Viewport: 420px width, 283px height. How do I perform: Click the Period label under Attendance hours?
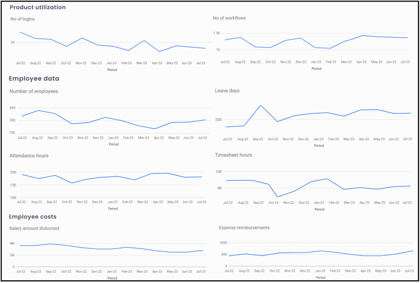(113, 209)
